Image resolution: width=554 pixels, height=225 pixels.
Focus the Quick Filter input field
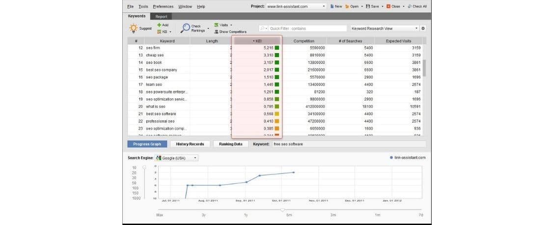(307, 28)
